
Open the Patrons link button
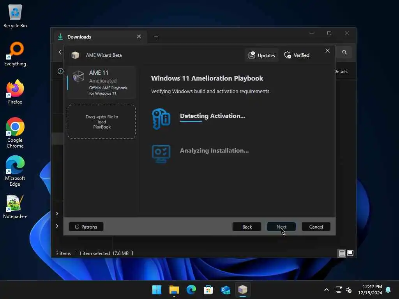tap(86, 227)
